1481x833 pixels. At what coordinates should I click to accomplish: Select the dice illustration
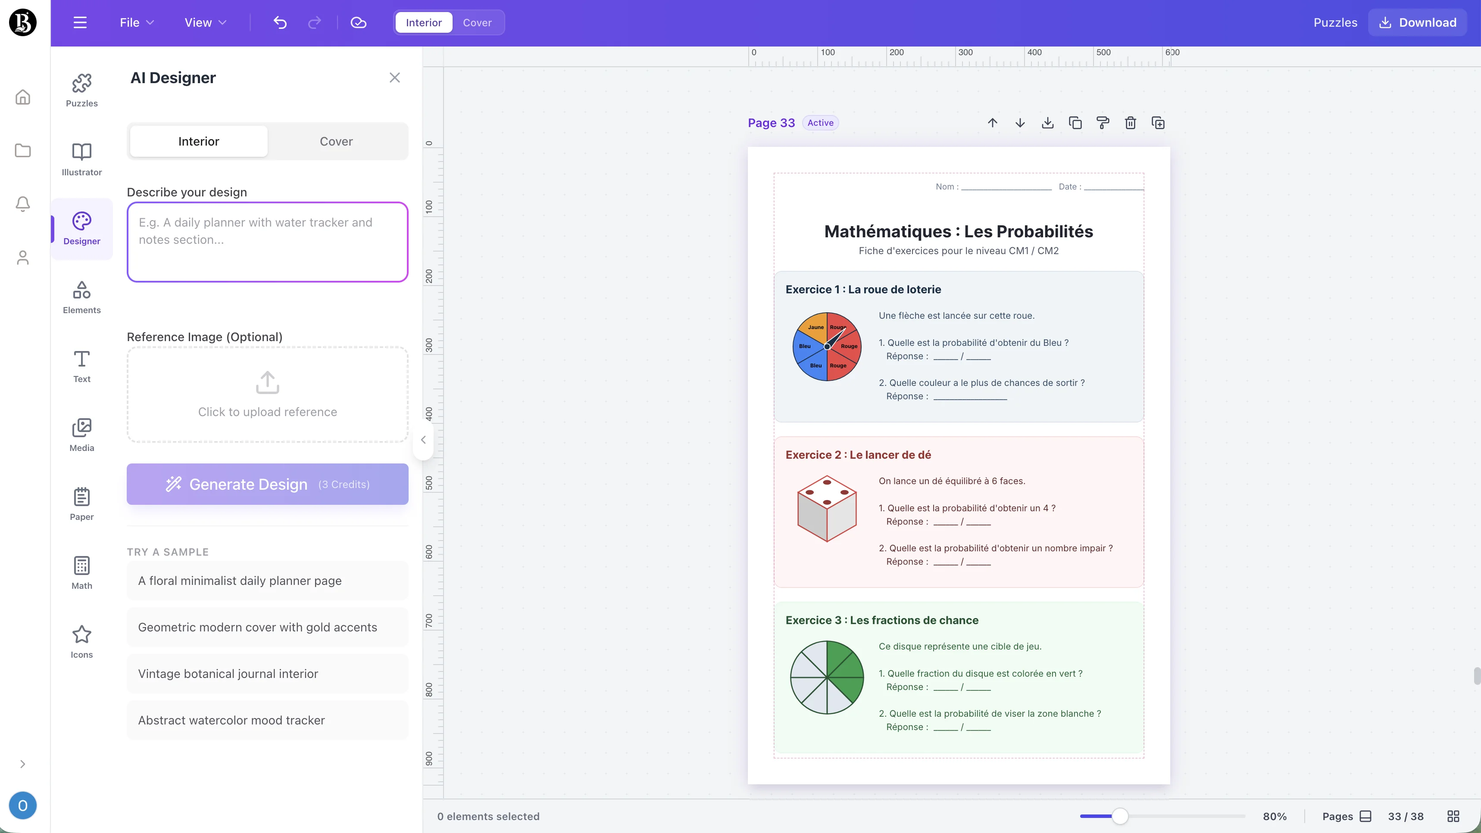point(827,508)
